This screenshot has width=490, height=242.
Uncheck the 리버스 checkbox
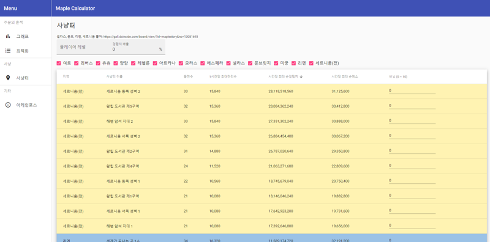76,64
